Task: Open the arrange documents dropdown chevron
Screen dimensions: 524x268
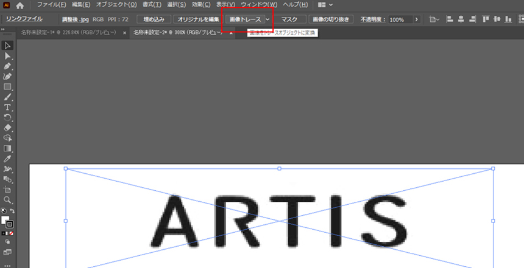Action: point(331,5)
